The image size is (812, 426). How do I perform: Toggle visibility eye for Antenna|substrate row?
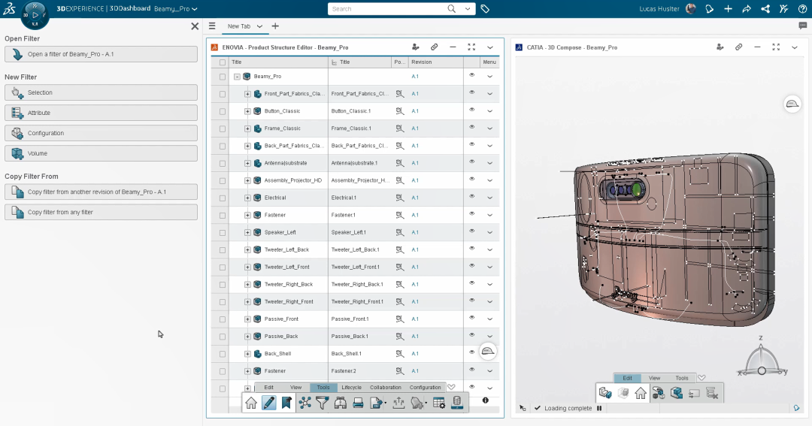[x=471, y=162]
